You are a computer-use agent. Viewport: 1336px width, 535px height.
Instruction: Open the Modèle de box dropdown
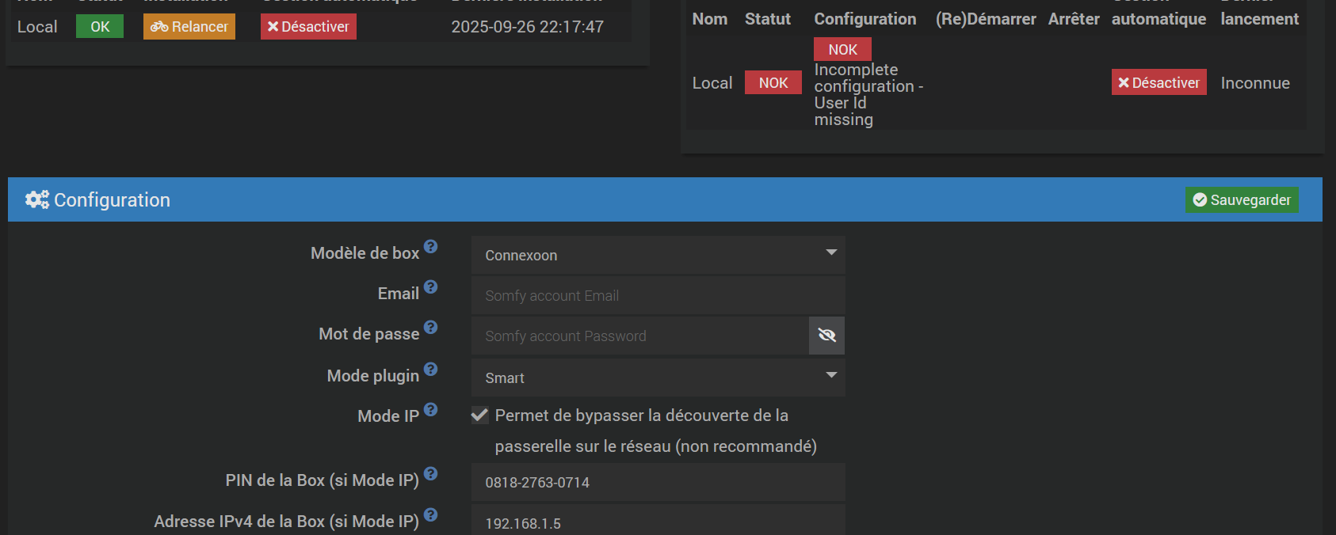click(658, 255)
